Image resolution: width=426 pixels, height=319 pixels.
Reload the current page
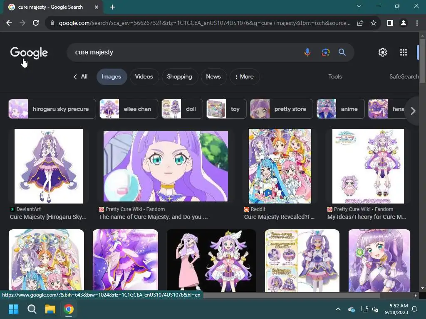[x=36, y=23]
